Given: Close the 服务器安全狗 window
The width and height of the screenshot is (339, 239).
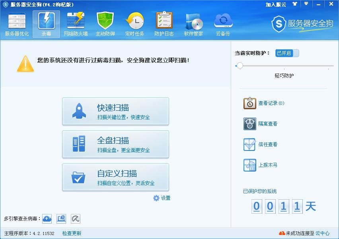Looking at the screenshot, I should 331,4.
